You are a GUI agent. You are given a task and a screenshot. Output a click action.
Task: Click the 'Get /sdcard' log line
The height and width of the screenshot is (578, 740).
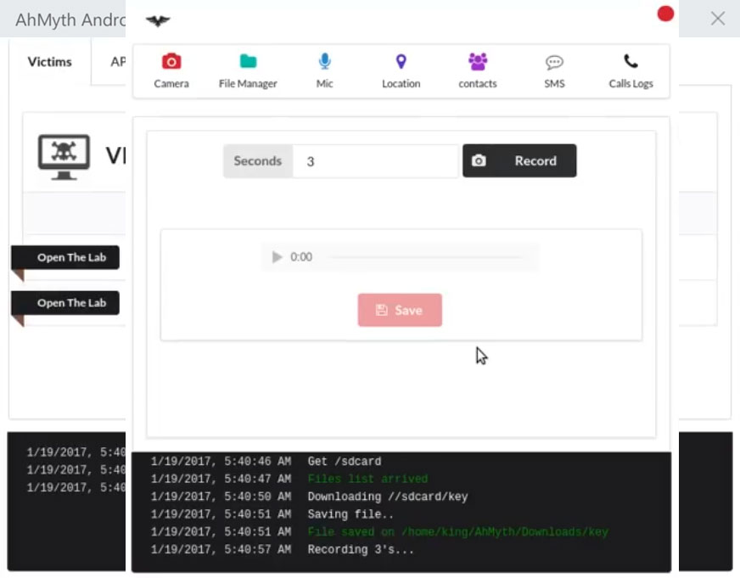coord(345,462)
